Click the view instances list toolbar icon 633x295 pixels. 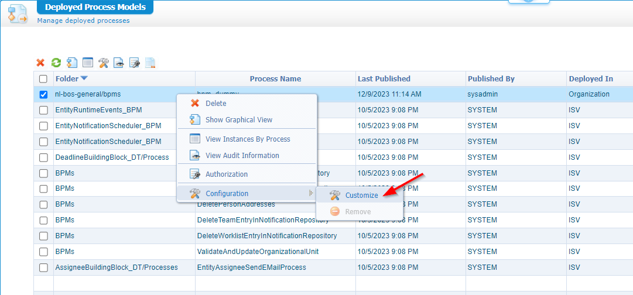[88, 63]
